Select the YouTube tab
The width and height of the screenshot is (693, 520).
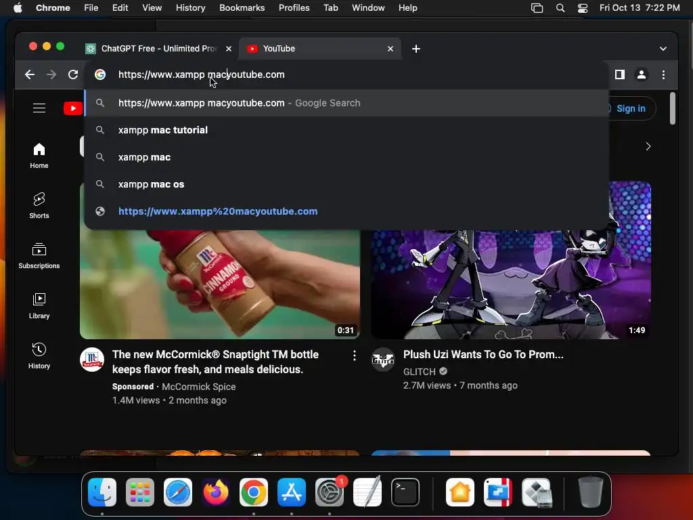(320, 49)
